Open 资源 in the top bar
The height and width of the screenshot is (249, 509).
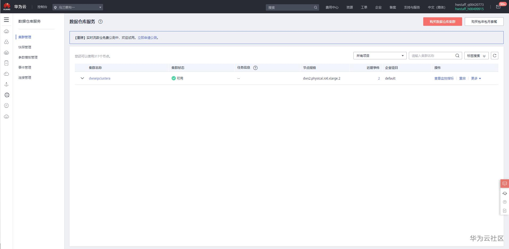click(350, 7)
